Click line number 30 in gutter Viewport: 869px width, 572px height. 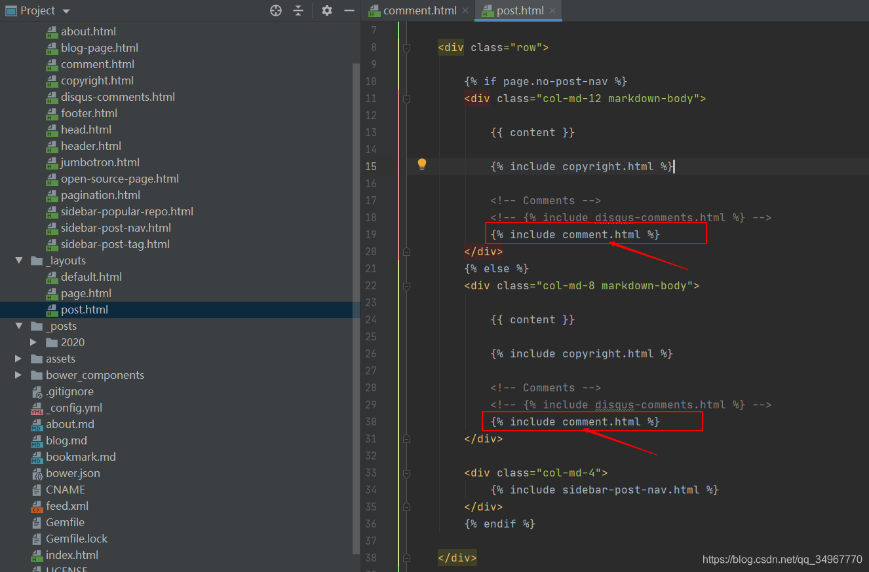point(370,421)
